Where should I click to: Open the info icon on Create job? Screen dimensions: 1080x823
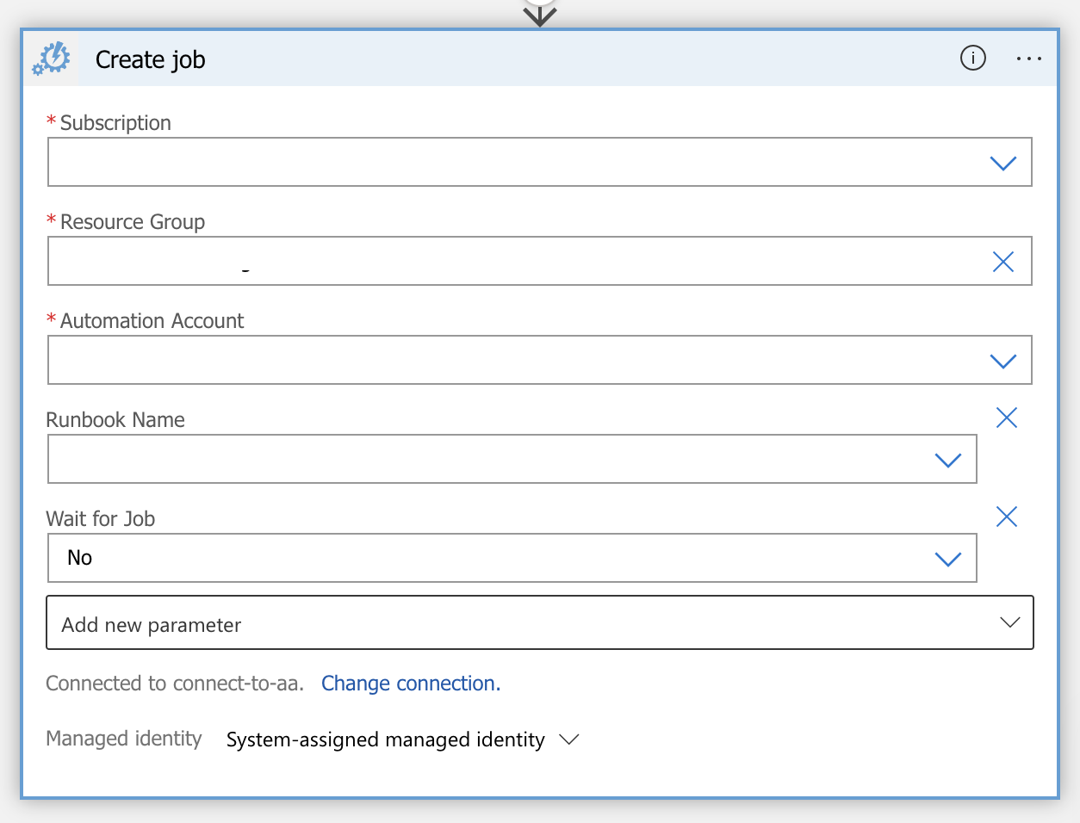pyautogui.click(x=972, y=59)
